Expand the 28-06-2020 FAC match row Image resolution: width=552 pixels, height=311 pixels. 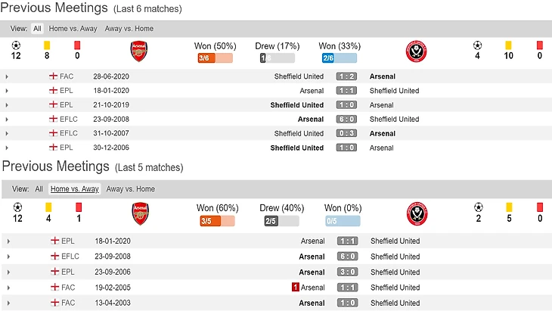click(x=7, y=77)
